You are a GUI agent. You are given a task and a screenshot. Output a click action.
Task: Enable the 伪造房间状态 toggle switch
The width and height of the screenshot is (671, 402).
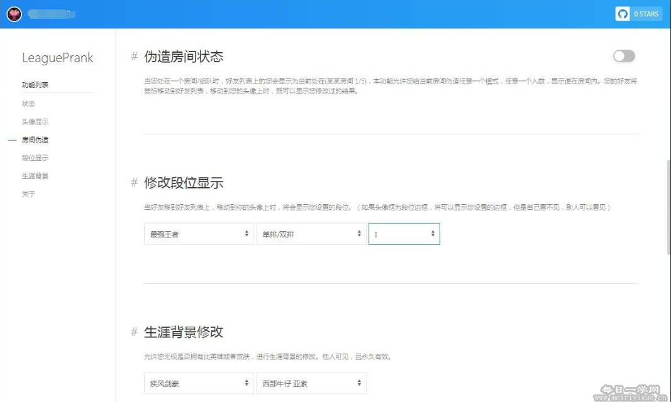tap(624, 56)
